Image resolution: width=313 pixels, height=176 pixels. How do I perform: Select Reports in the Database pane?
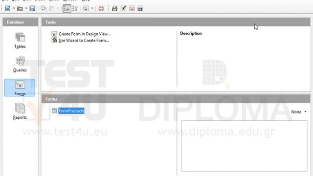click(20, 111)
